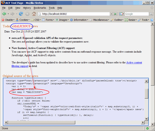Click the Done status bar text

click(x=5, y=129)
